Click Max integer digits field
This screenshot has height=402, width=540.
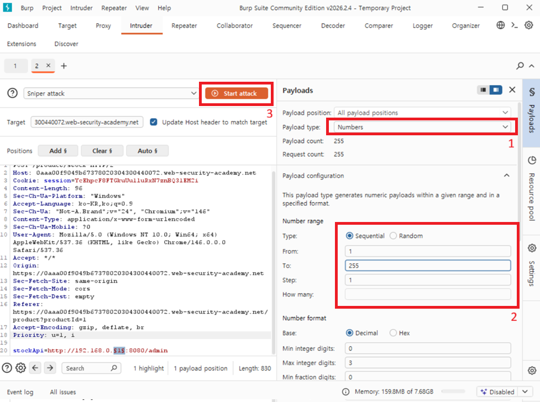click(428, 362)
